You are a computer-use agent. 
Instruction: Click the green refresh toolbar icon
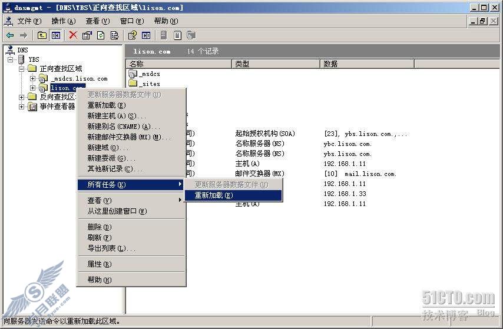point(101,35)
